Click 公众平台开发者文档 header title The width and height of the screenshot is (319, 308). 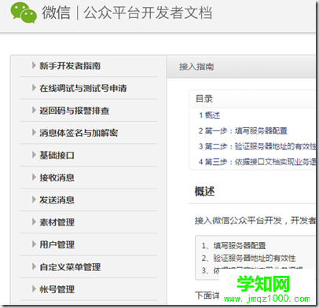pos(148,13)
